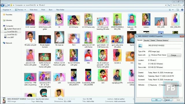Viewport: 185px width, 104px height.
Task: Click the Forward navigation arrow
Action: coord(6,5)
